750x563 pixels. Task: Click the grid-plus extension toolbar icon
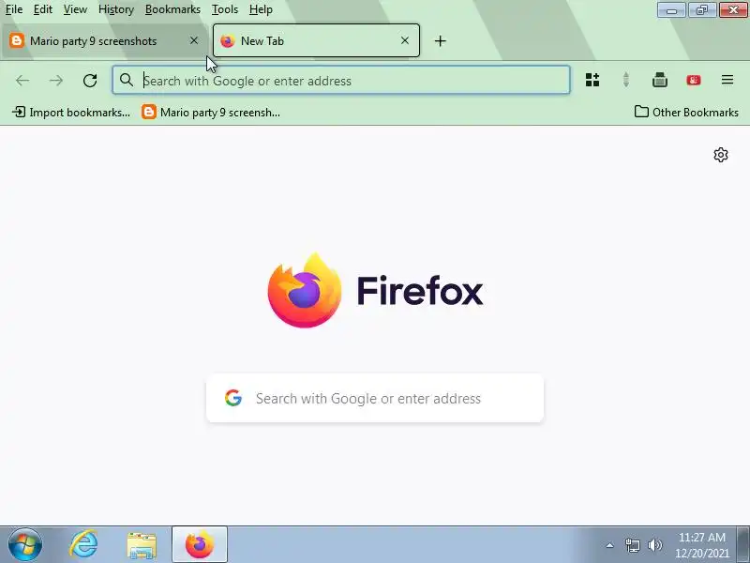(592, 80)
